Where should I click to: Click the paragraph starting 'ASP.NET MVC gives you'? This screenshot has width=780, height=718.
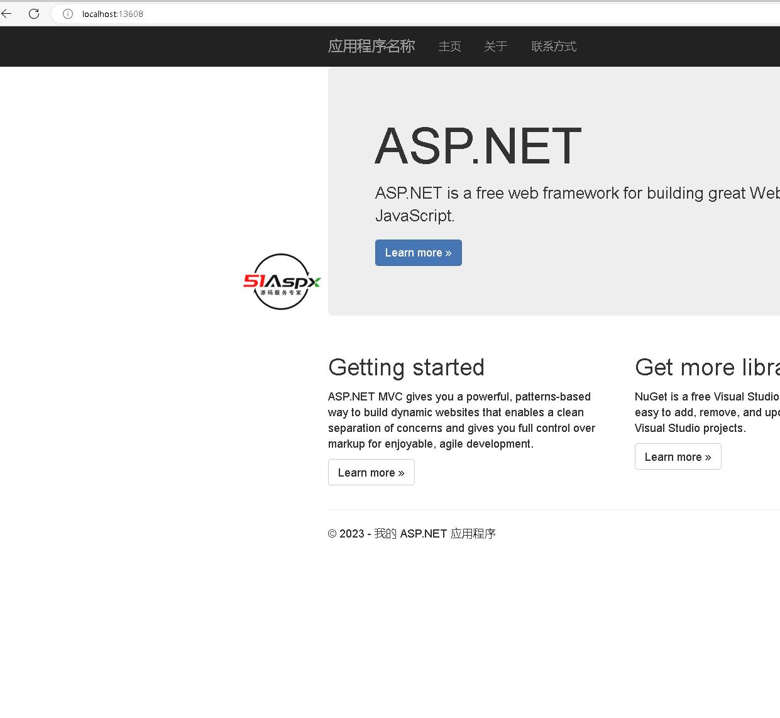[462, 420]
